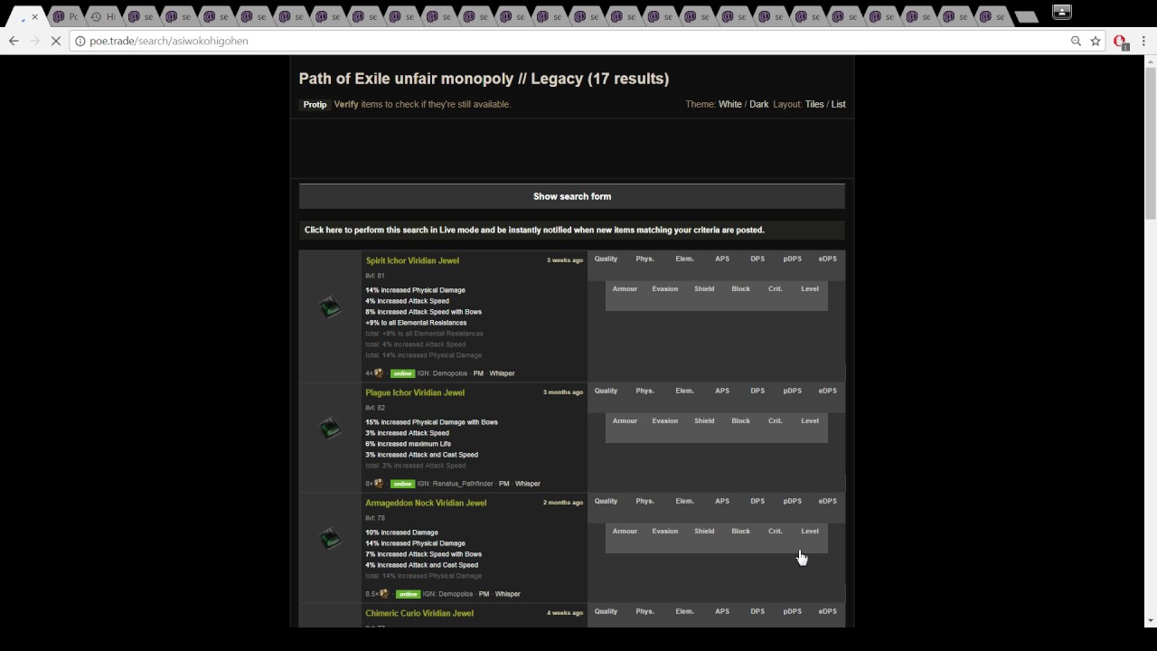Open a new browser tab
This screenshot has height=651, width=1157.
click(1026, 16)
